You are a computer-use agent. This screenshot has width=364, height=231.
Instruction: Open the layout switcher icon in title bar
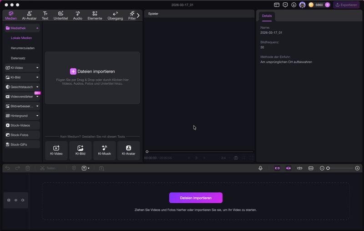(277, 5)
